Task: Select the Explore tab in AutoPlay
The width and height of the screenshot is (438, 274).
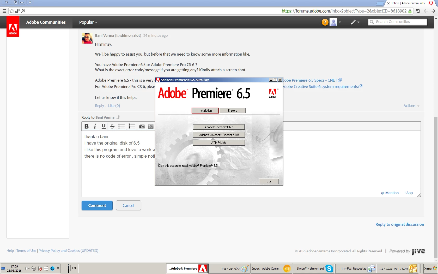Action: pyautogui.click(x=233, y=111)
